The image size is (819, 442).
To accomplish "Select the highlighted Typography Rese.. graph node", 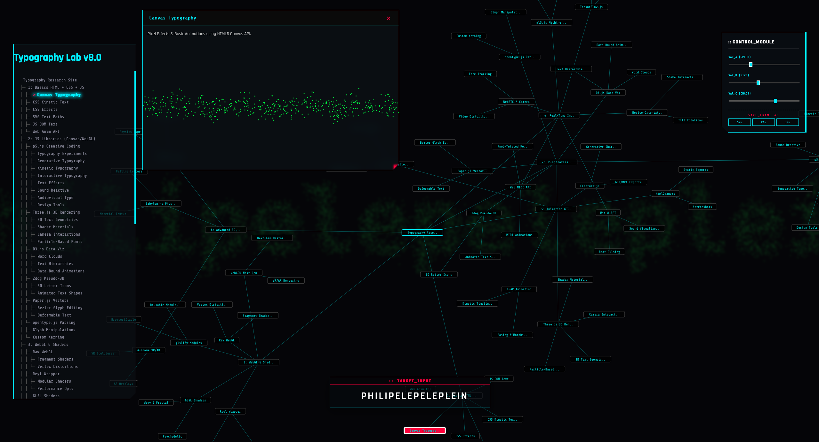I will point(422,233).
